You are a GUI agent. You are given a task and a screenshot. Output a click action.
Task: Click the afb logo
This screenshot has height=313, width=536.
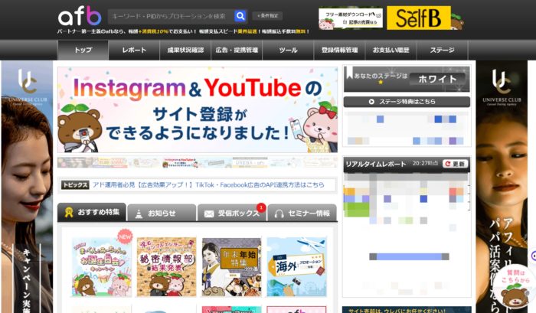[x=80, y=16]
